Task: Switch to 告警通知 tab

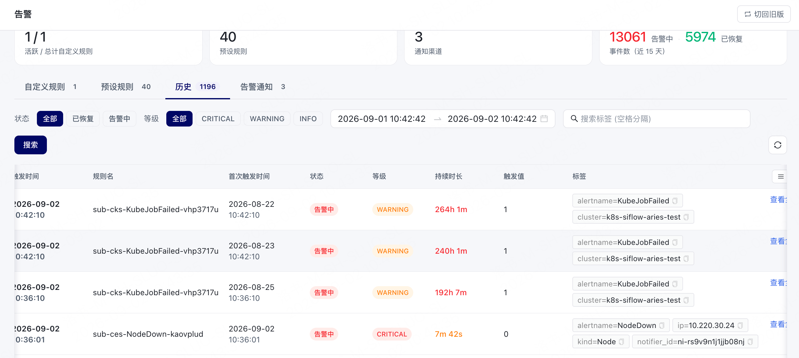Action: coord(263,87)
